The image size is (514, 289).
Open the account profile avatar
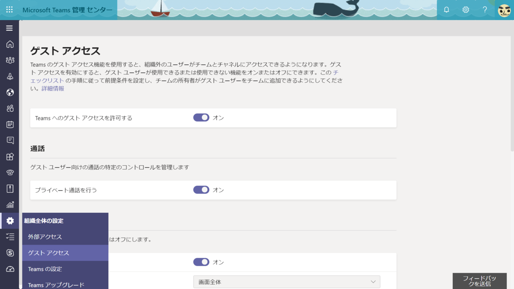504,10
